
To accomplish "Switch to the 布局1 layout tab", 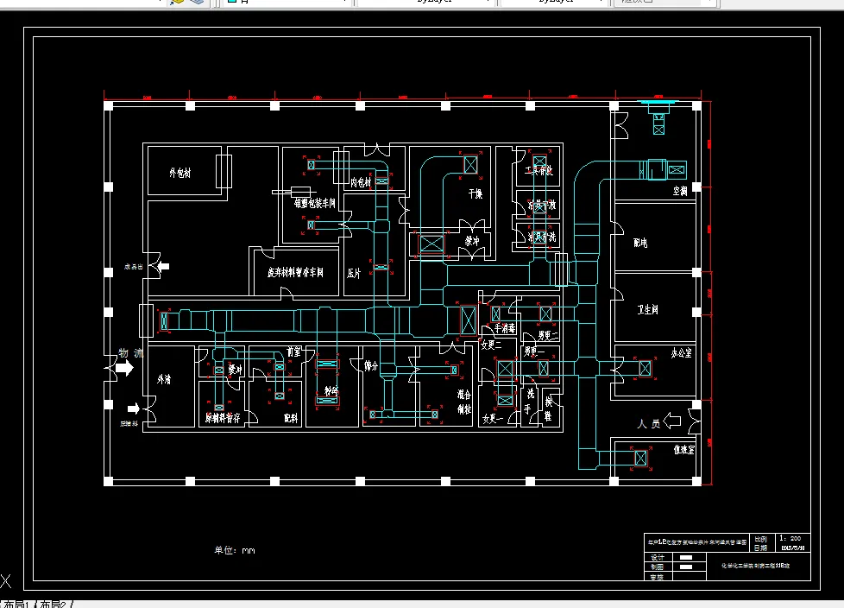I will pyautogui.click(x=16, y=604).
